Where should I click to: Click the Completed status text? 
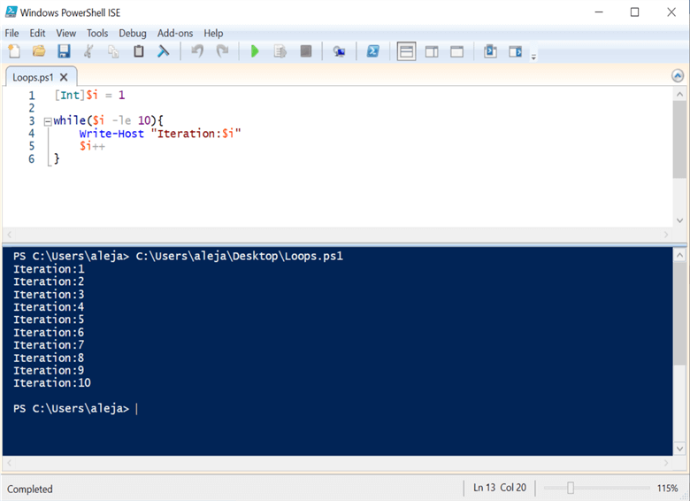29,489
